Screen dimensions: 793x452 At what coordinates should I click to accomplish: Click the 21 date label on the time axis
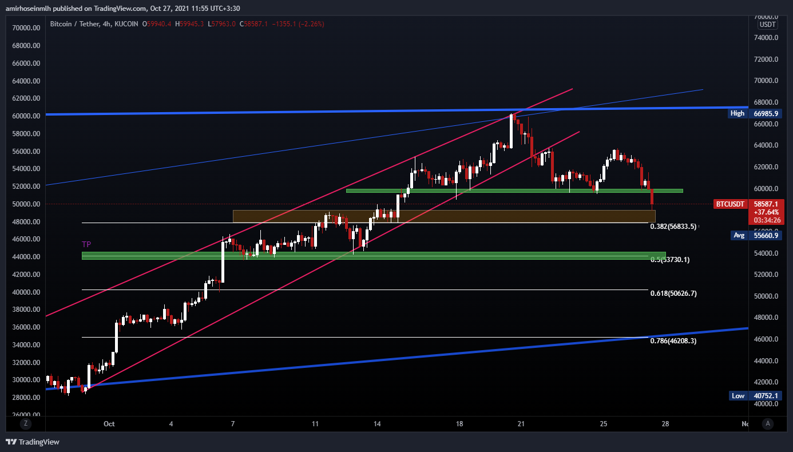tap(521, 424)
